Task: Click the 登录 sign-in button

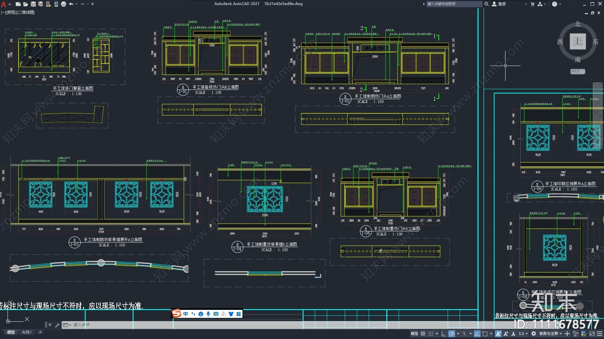Action: tap(499, 4)
